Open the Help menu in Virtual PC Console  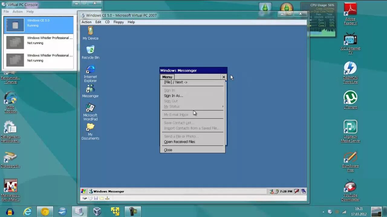click(30, 11)
